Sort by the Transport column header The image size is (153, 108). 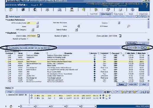[x=104, y=53]
